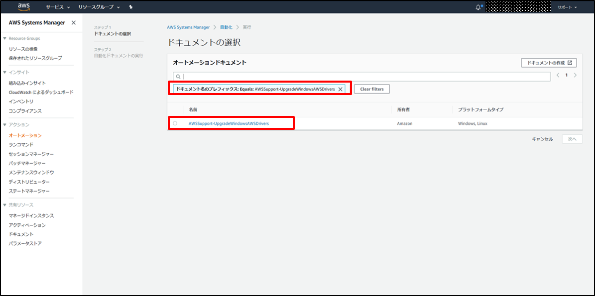Click the ドキュメントの作成 button
The height and width of the screenshot is (296, 595).
(549, 63)
